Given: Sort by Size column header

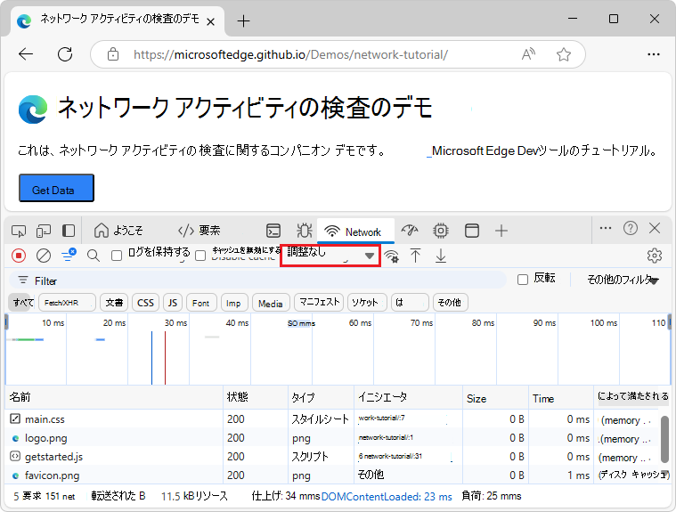Looking at the screenshot, I should 495,398.
